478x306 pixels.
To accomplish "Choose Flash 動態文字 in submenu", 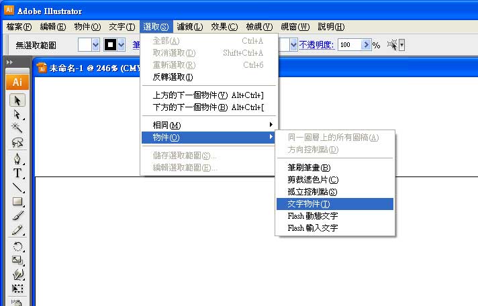I will [335, 216].
